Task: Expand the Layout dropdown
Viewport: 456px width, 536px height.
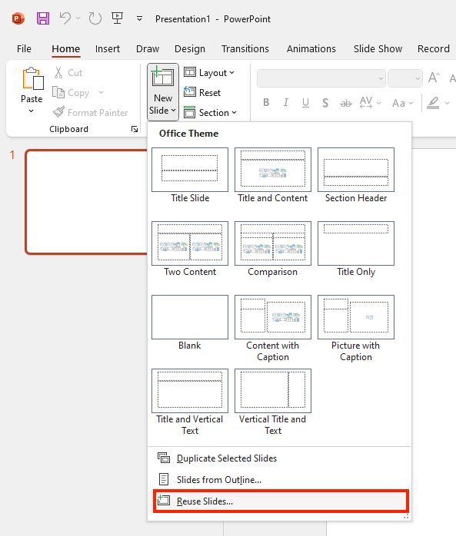Action: 209,72
